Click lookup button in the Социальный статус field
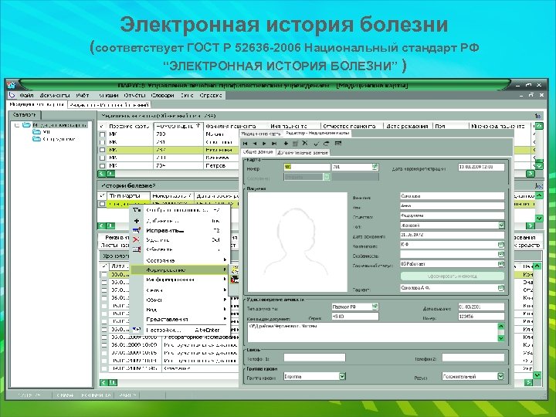This screenshot has height=417, width=556. pos(500,264)
